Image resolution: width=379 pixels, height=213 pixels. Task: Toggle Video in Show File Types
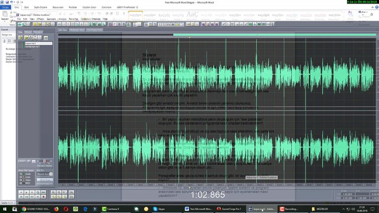click(20, 180)
